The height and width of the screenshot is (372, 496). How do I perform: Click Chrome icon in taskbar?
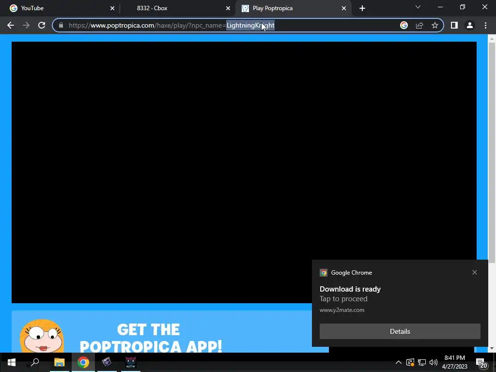(83, 362)
